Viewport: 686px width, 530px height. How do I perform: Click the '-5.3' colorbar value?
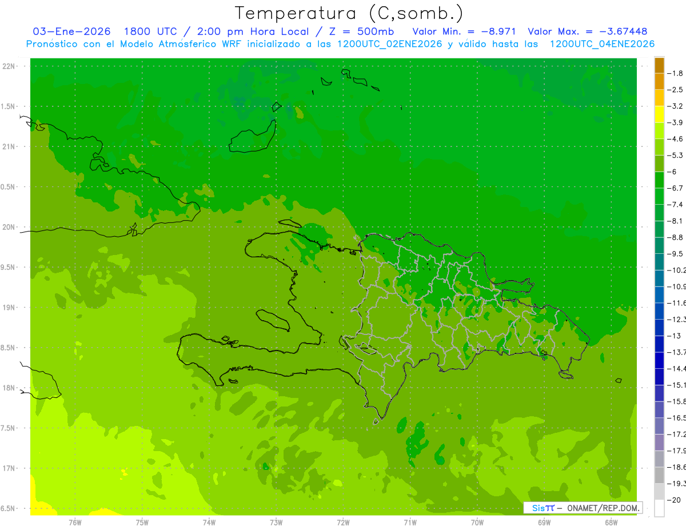coord(676,156)
